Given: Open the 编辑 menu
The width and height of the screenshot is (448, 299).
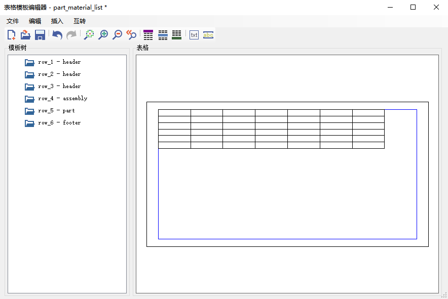Looking at the screenshot, I should click(35, 21).
